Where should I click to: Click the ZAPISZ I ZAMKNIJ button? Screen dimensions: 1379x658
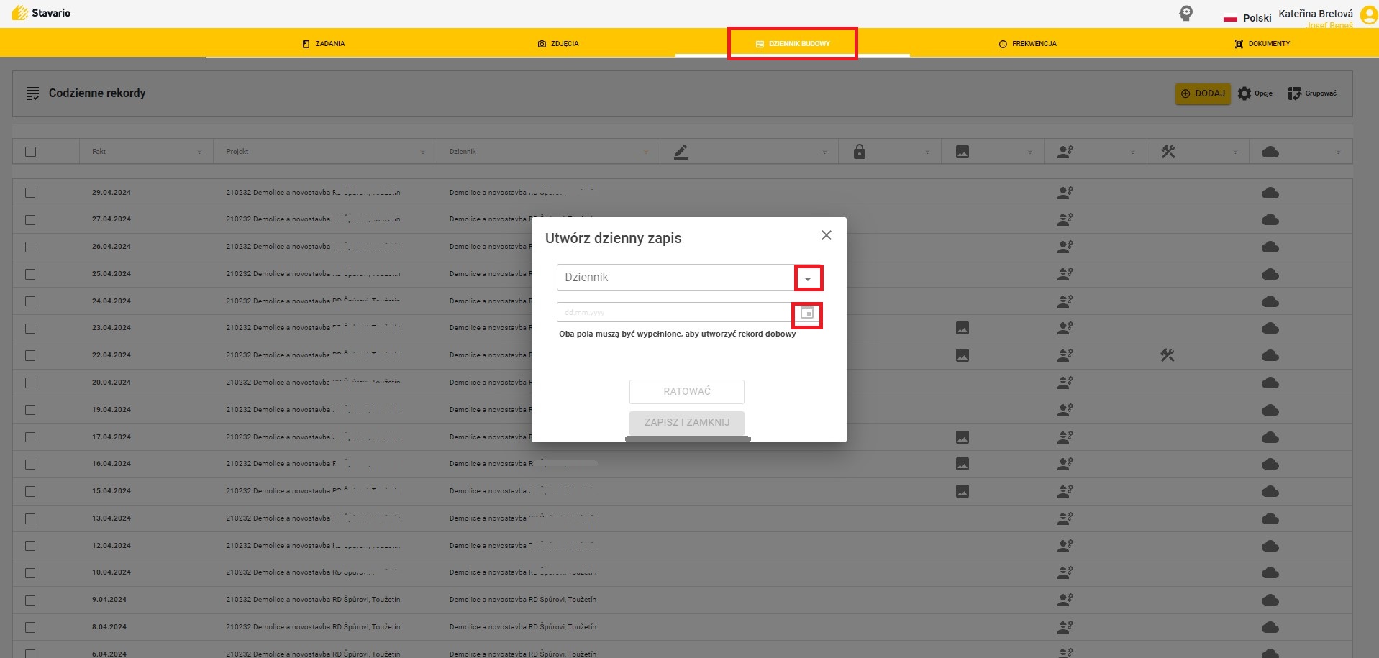[687, 422]
